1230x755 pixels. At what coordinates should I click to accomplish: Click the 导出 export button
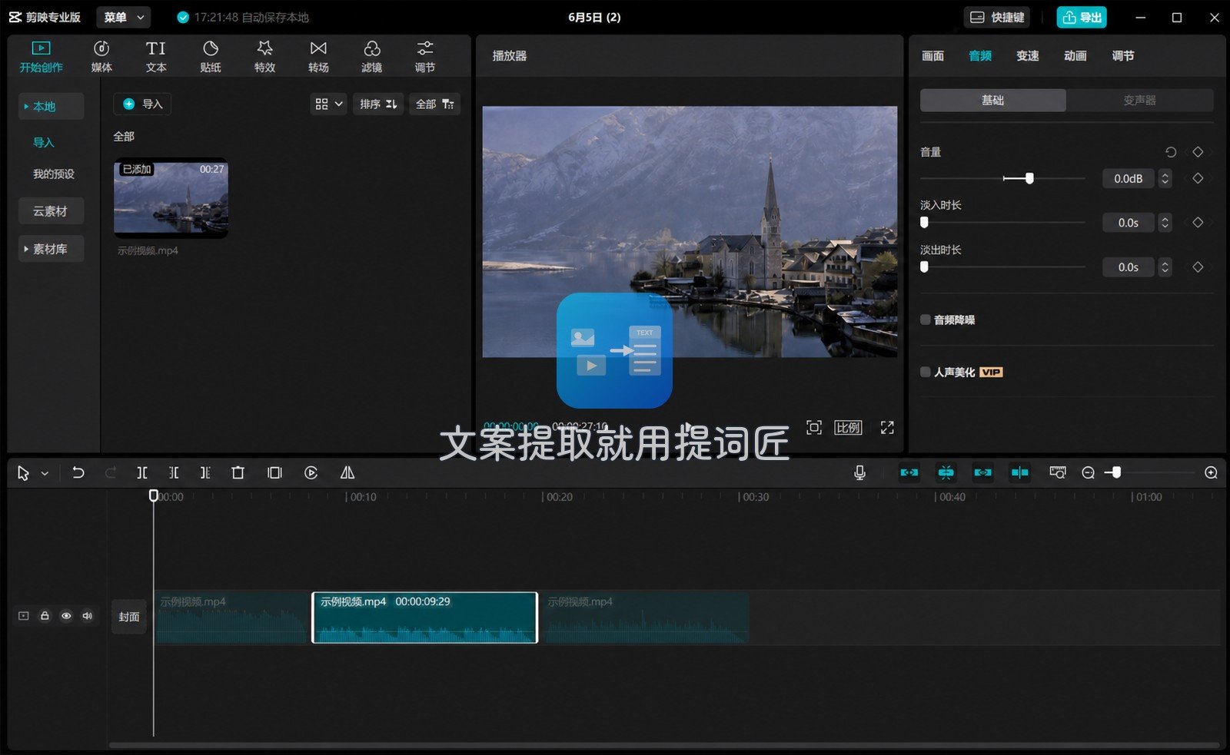(1082, 17)
